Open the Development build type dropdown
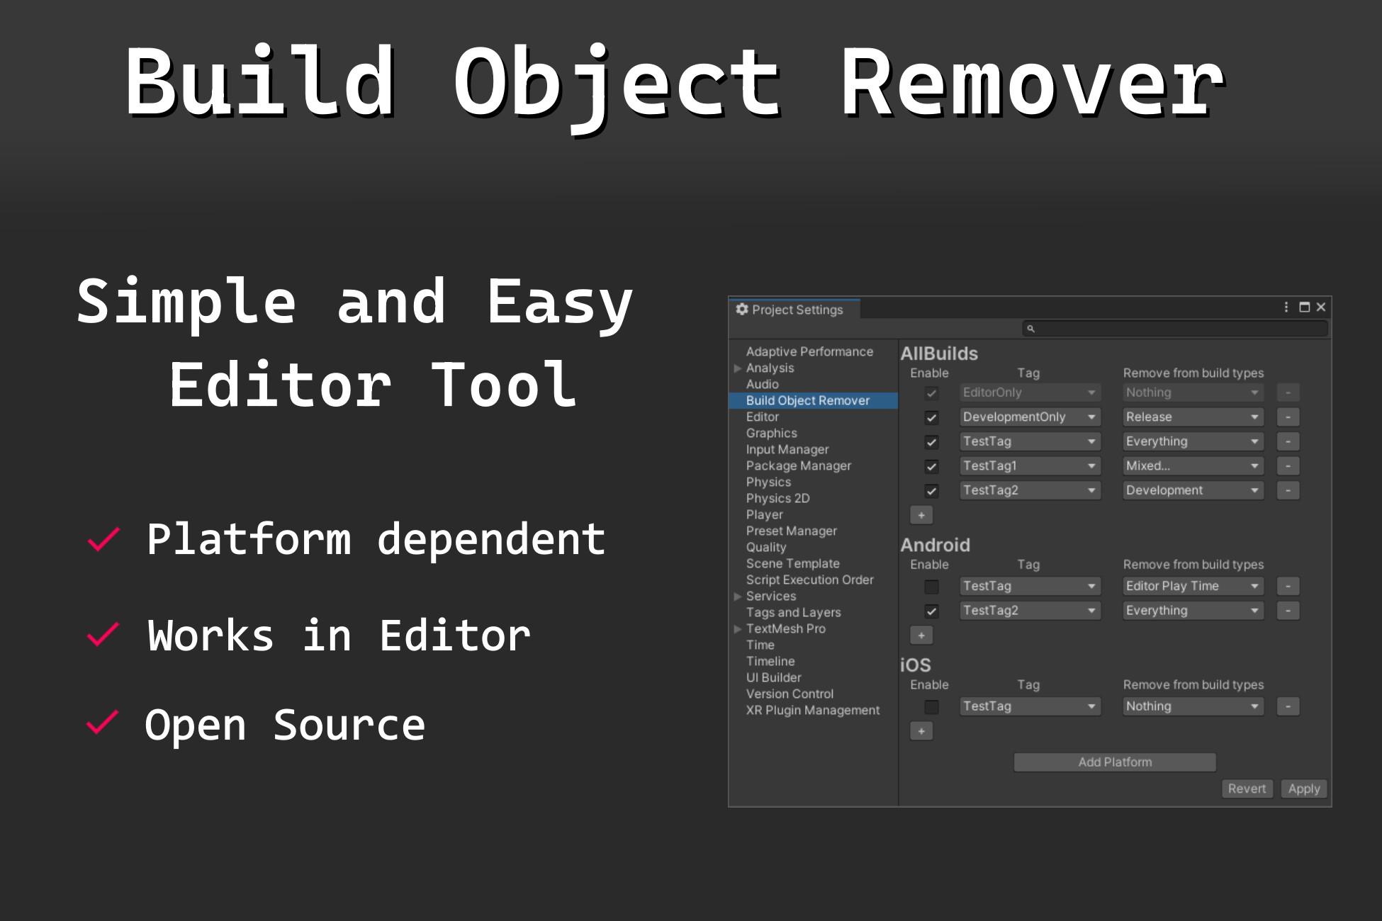This screenshot has width=1382, height=921. pos(1193,490)
